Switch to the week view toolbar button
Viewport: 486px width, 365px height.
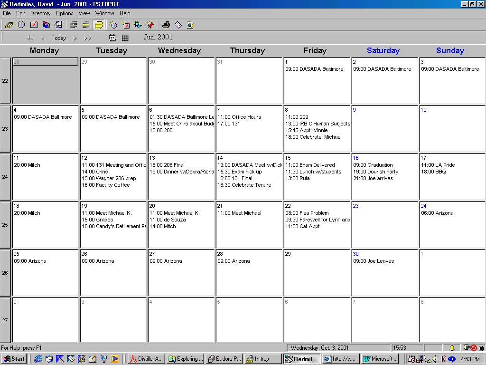tap(86, 25)
